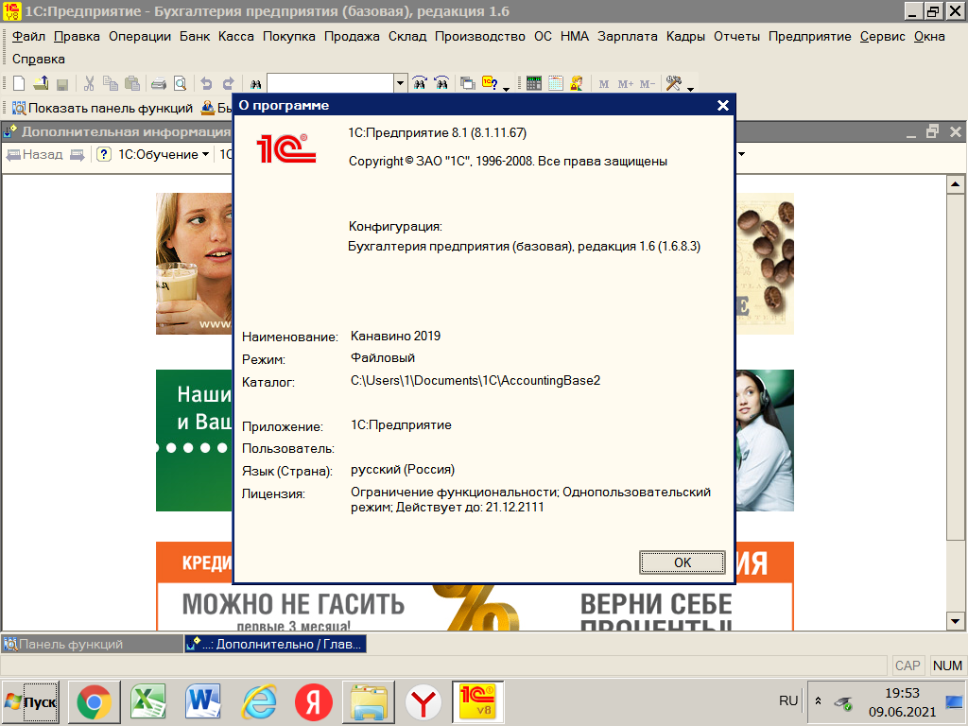Click Назад navigation button
968x726 pixels.
click(35, 154)
